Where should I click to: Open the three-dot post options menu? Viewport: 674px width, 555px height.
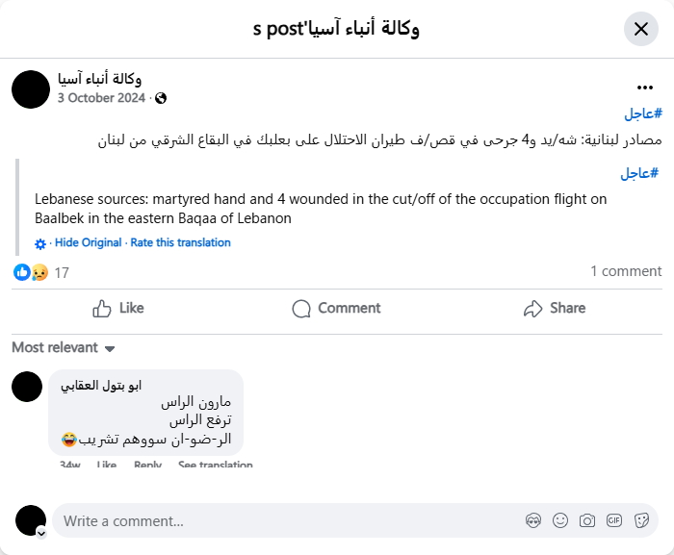[645, 88]
